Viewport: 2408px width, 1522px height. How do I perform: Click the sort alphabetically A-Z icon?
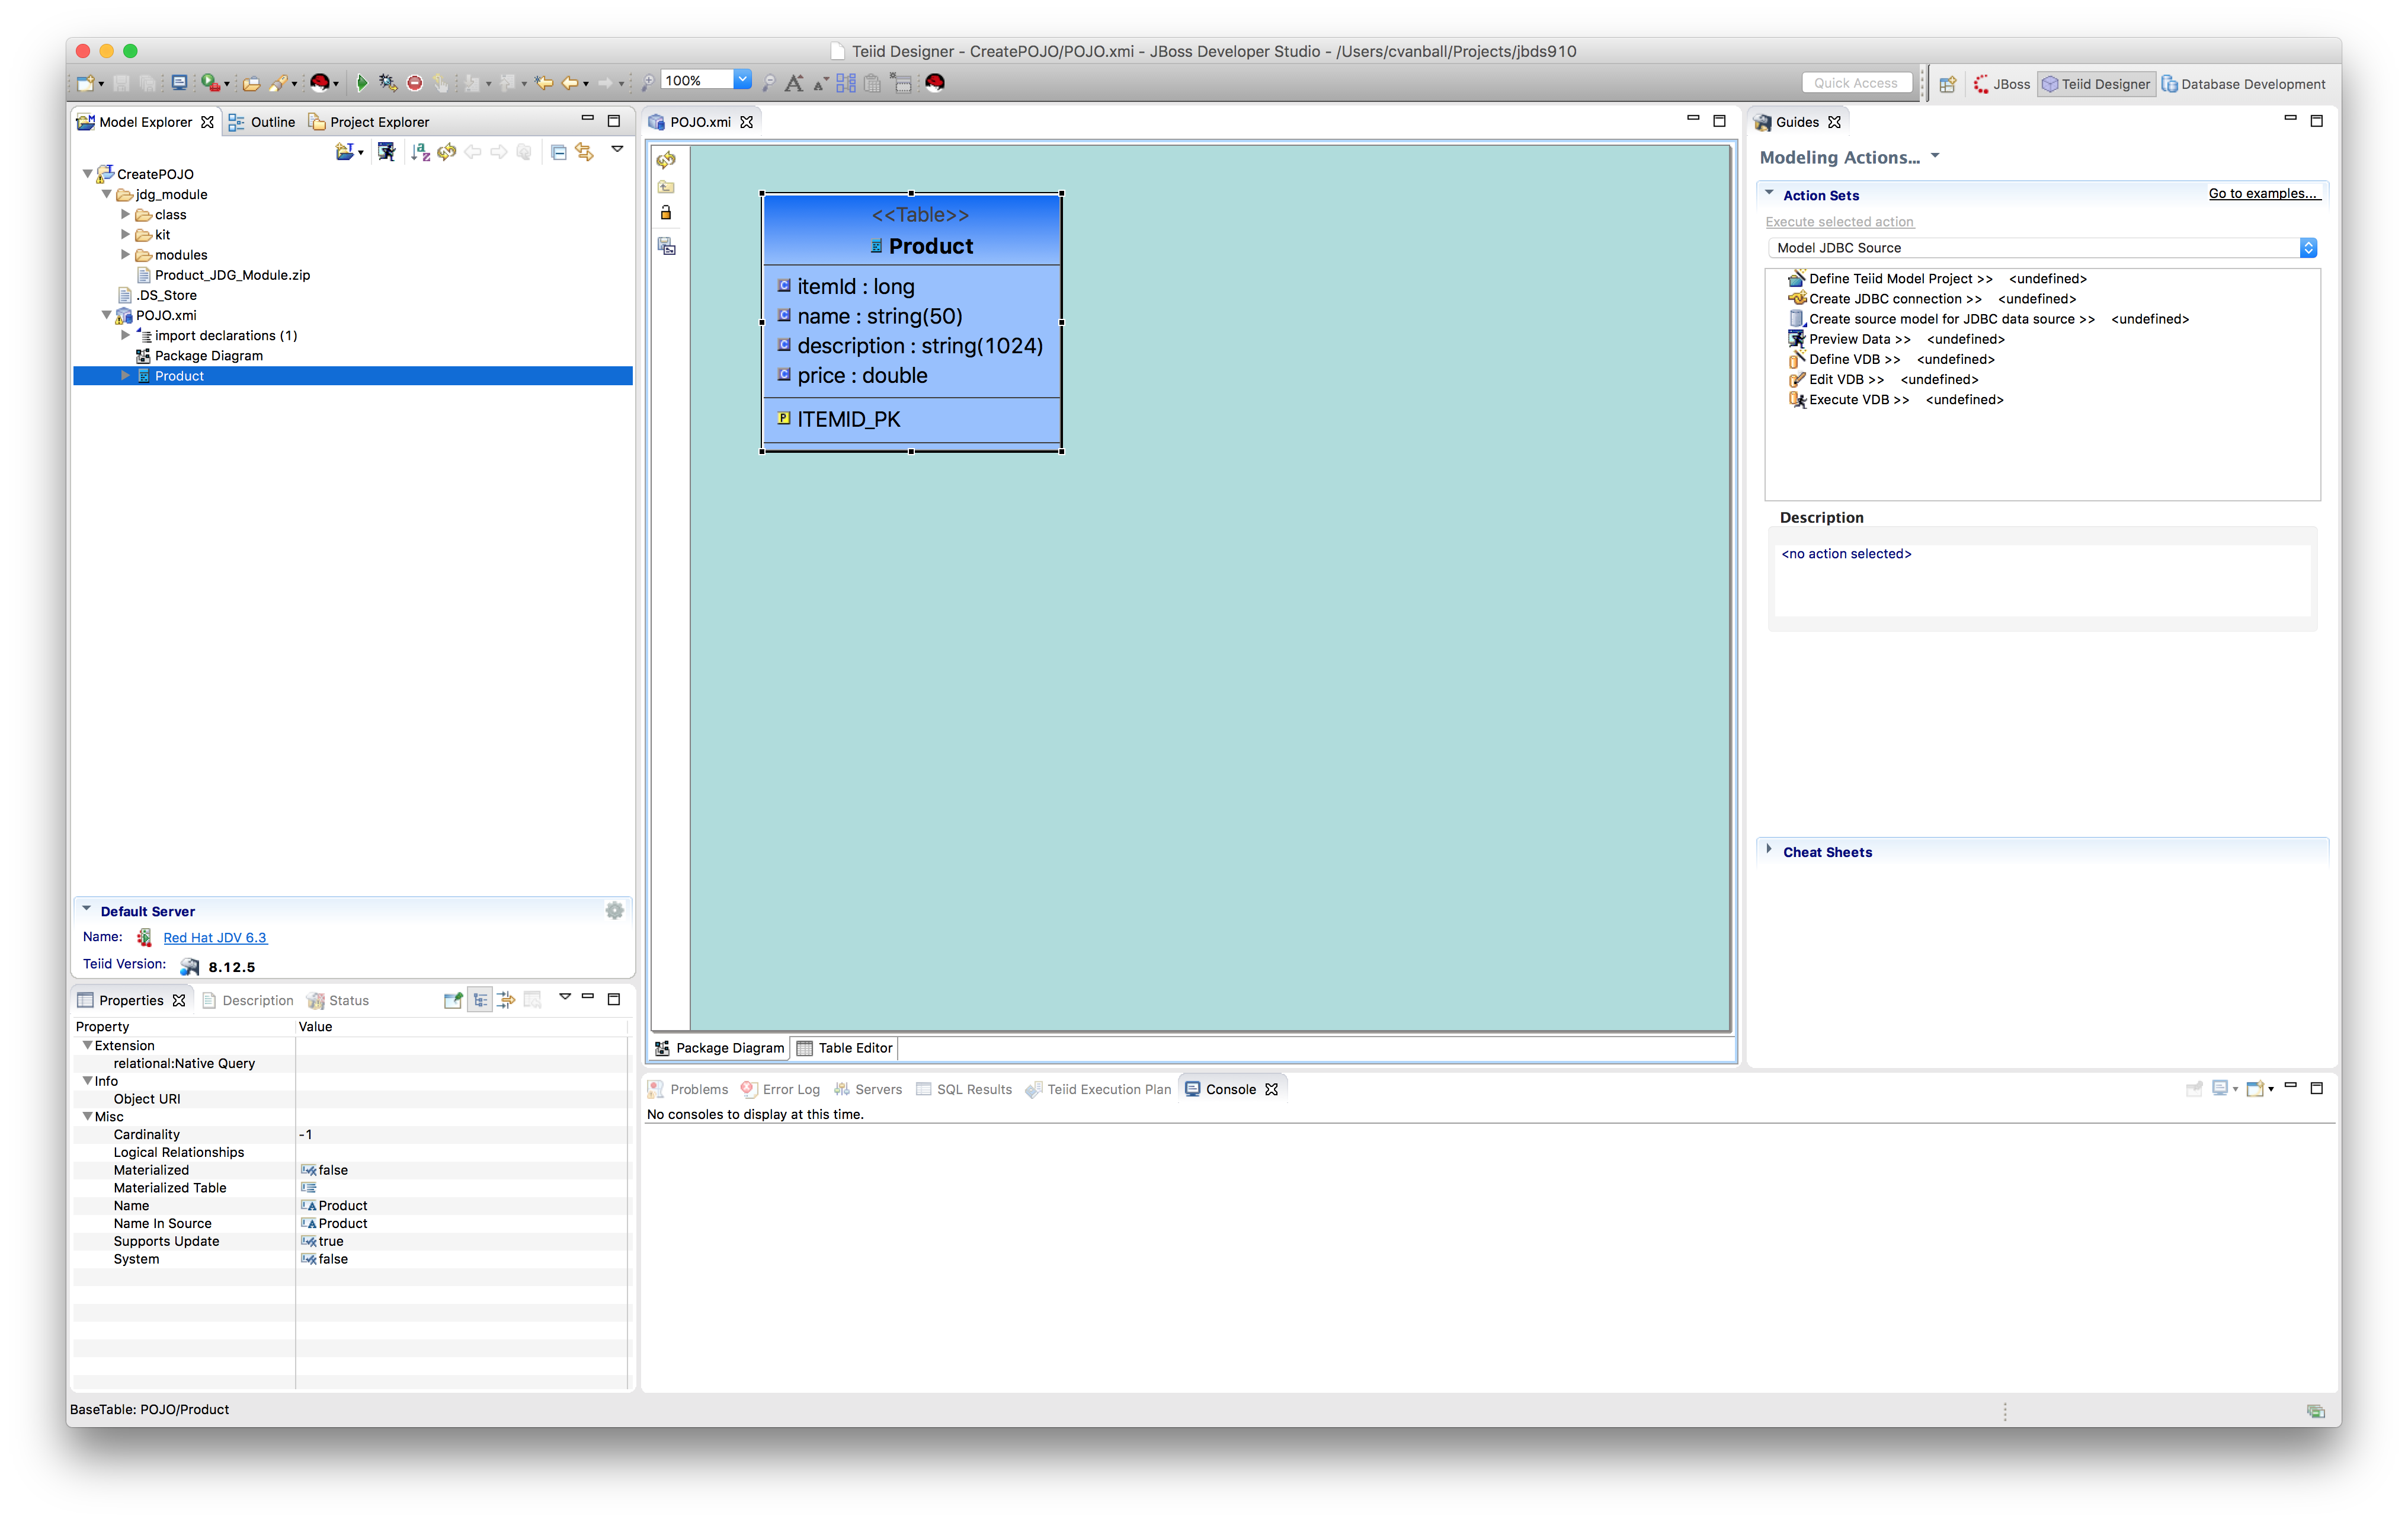point(420,152)
